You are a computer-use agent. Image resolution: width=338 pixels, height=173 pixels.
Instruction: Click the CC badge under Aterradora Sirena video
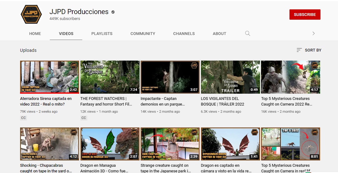[23, 118]
